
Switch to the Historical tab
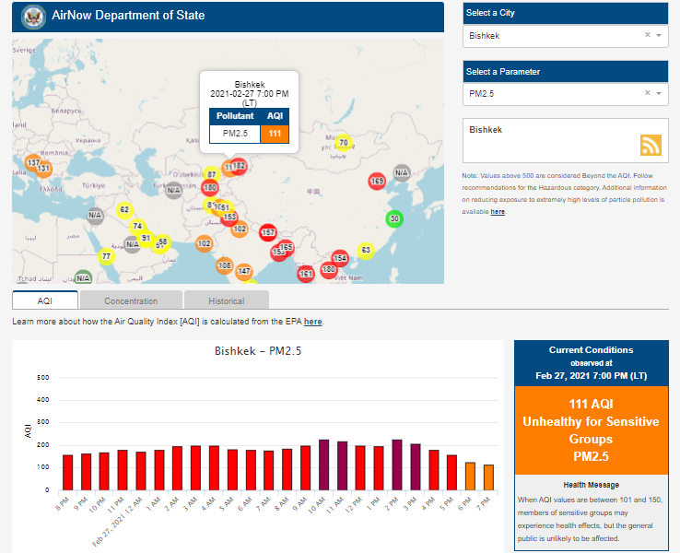pyautogui.click(x=226, y=300)
